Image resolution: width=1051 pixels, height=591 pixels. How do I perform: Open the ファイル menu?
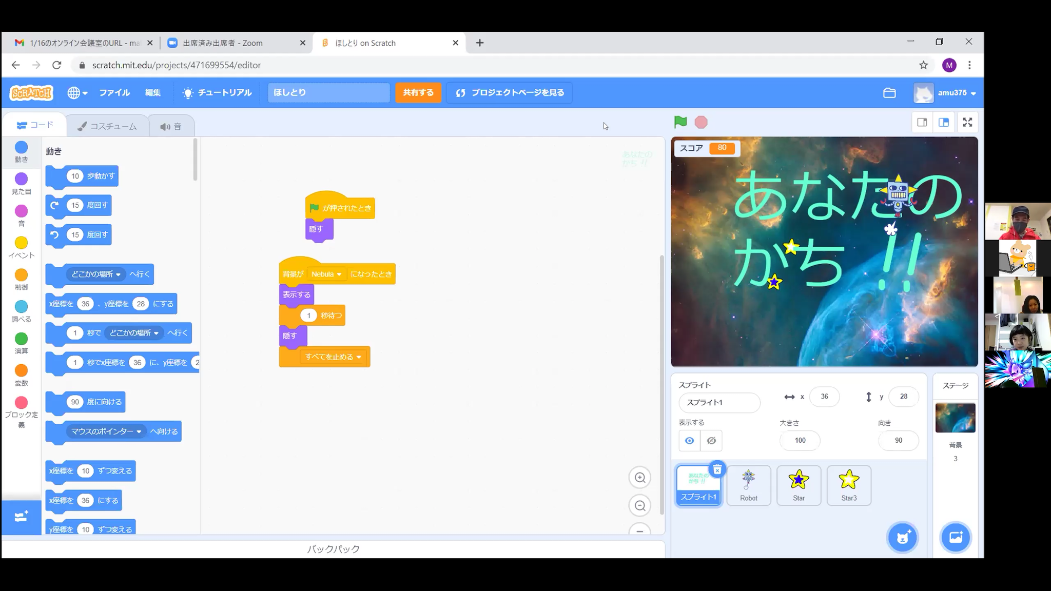coord(114,93)
